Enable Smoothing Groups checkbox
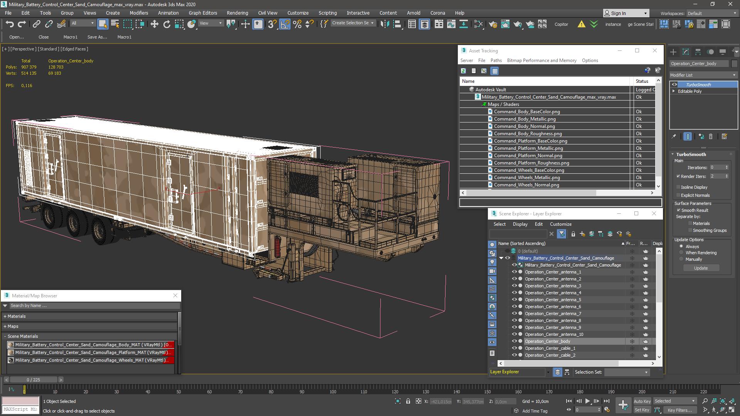740x416 pixels. tap(690, 230)
